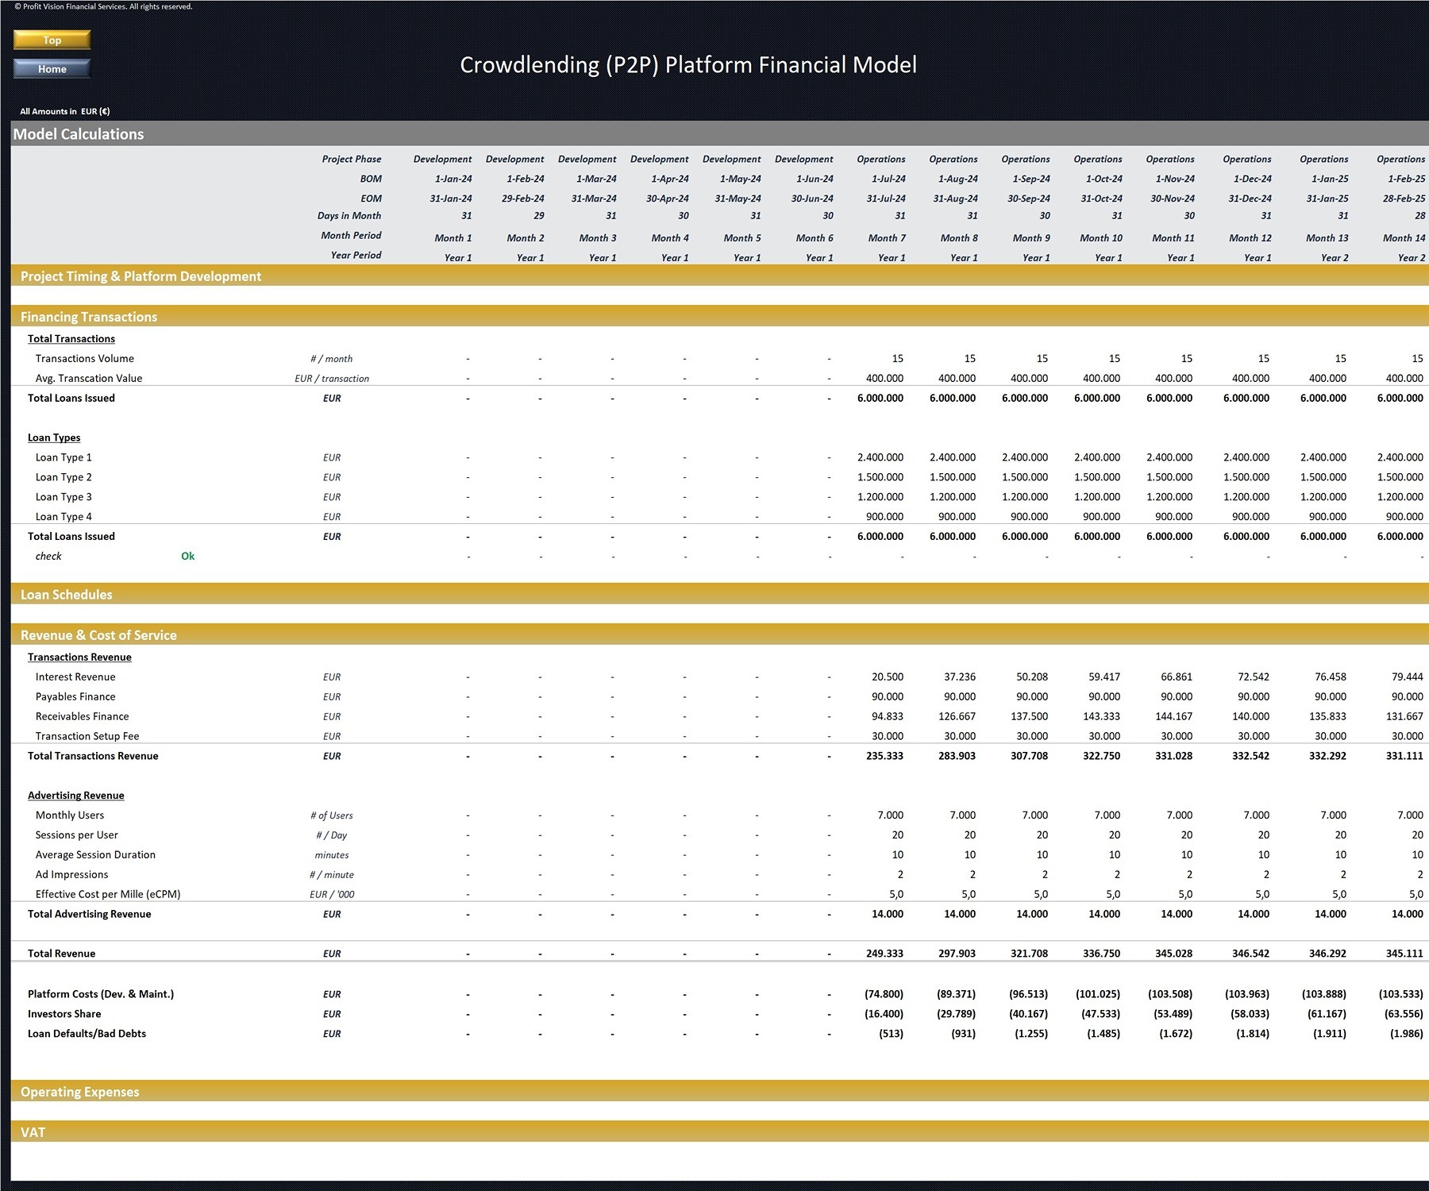Select the Loan Types heading
Screen dimensions: 1429x1191
tap(54, 437)
